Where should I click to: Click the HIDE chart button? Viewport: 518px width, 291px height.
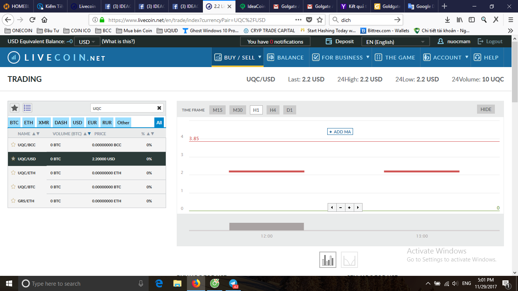(486, 109)
